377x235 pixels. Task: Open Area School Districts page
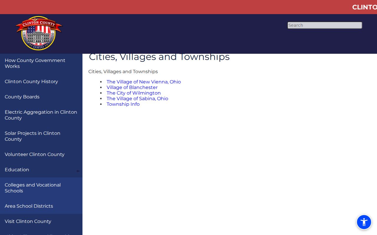pyautogui.click(x=41, y=206)
